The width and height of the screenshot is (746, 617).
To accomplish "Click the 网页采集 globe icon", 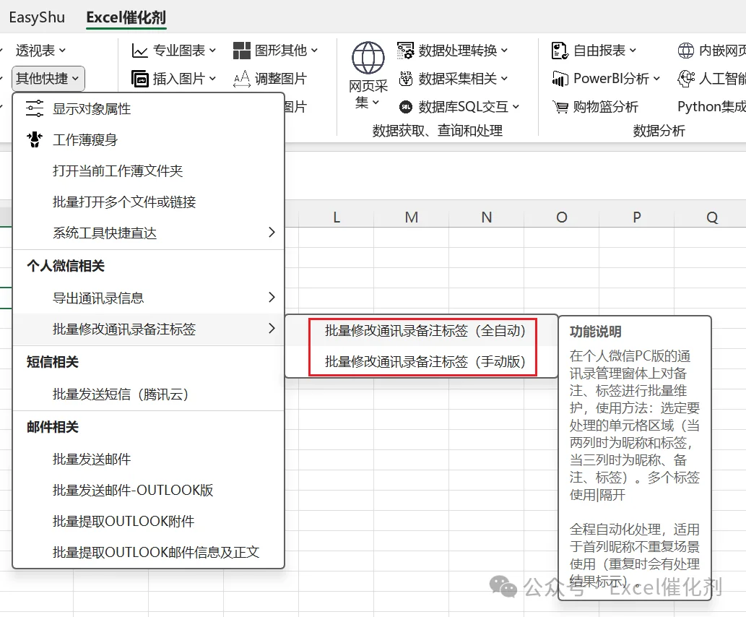I will [368, 58].
